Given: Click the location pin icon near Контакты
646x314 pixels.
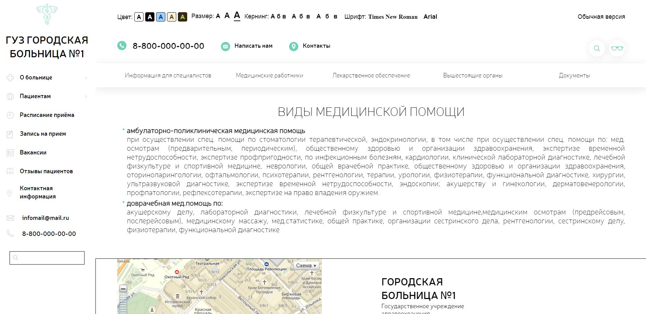Looking at the screenshot, I should [294, 45].
